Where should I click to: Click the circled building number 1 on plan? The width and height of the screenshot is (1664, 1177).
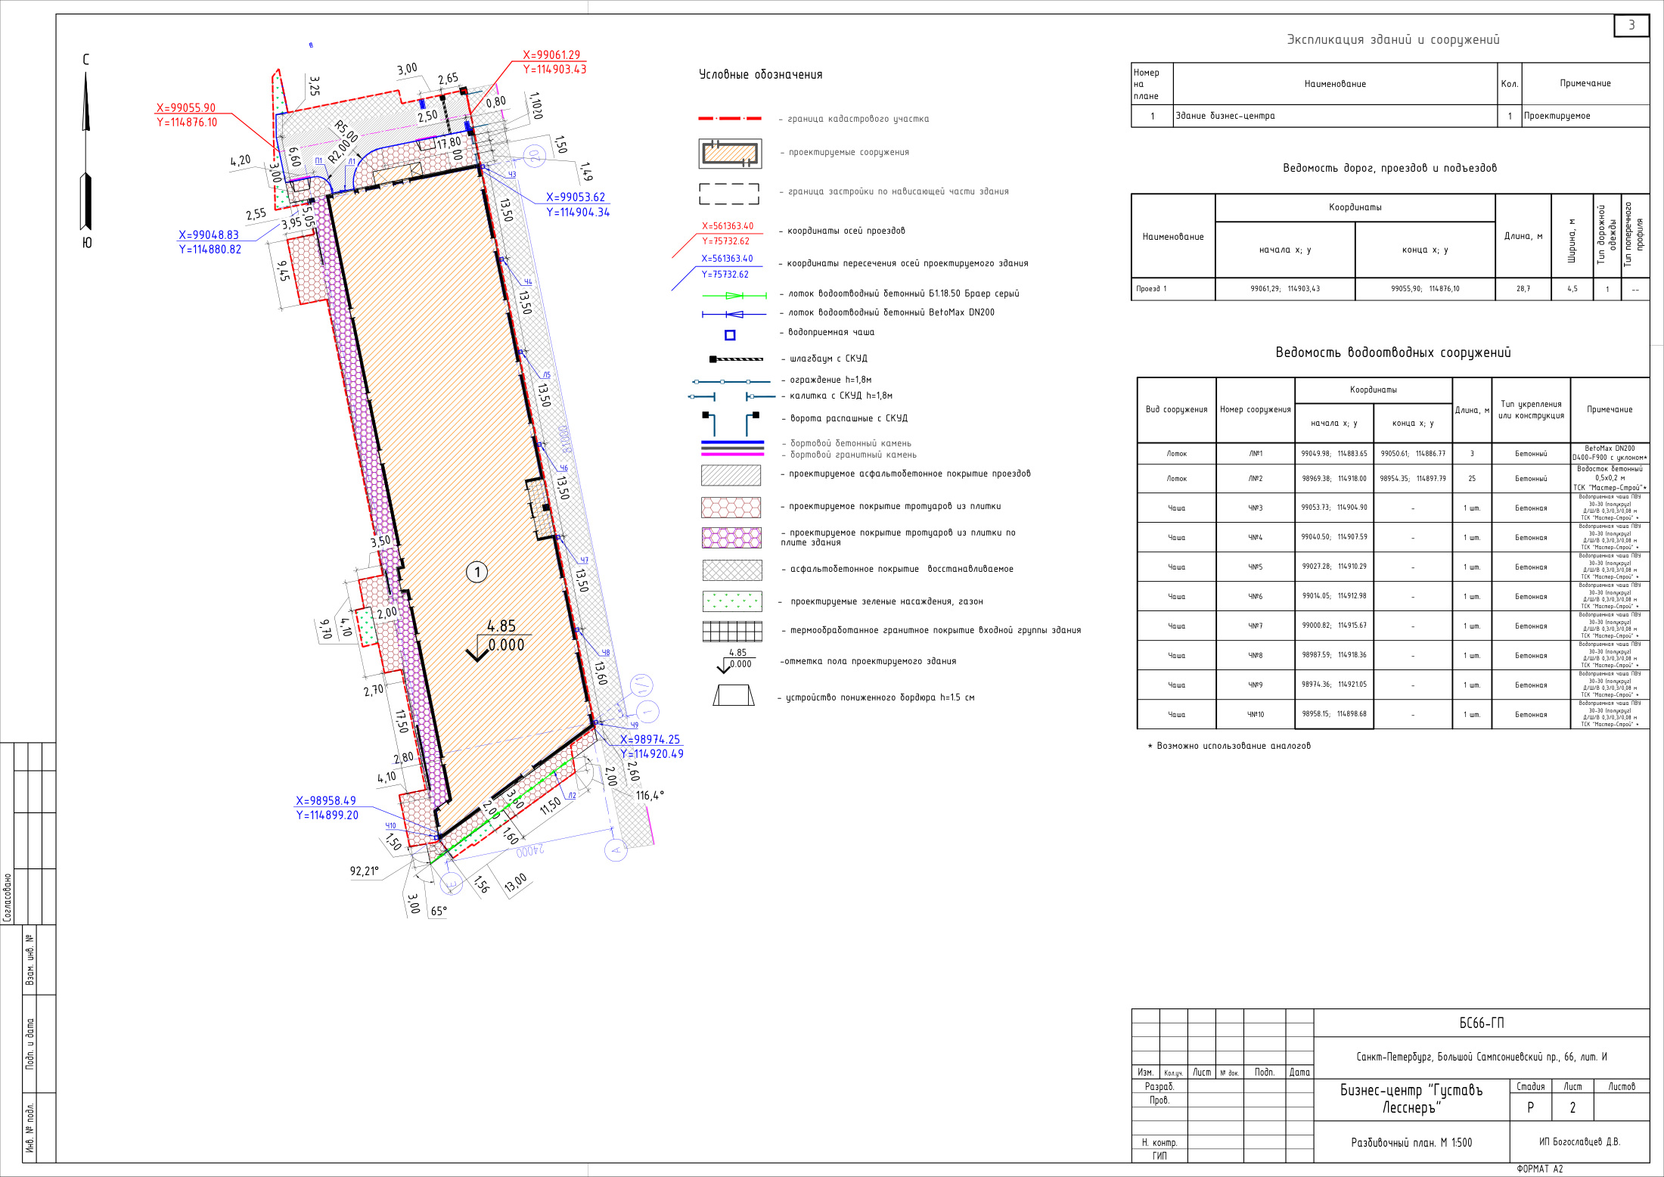coord(477,572)
